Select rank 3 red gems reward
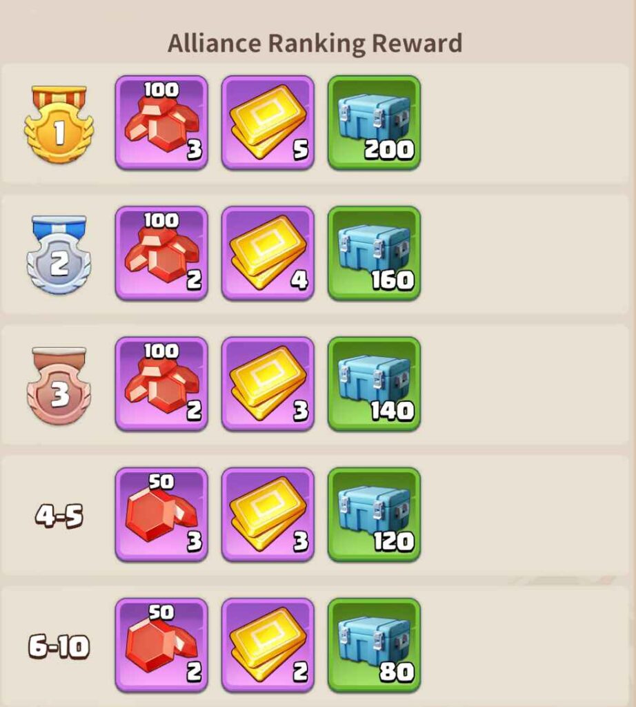The image size is (636, 707). point(161,384)
